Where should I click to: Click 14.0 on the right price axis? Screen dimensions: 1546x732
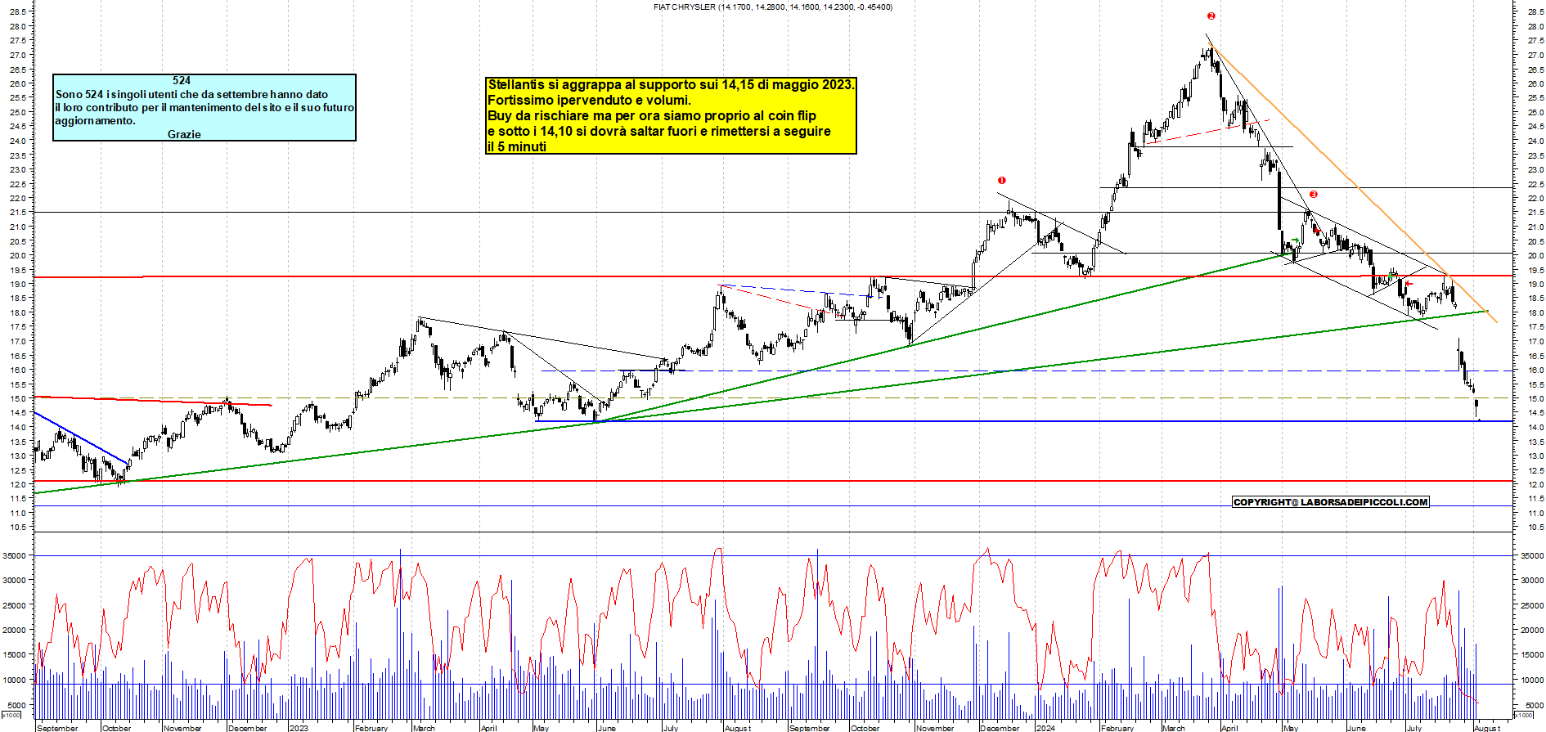pos(1535,427)
